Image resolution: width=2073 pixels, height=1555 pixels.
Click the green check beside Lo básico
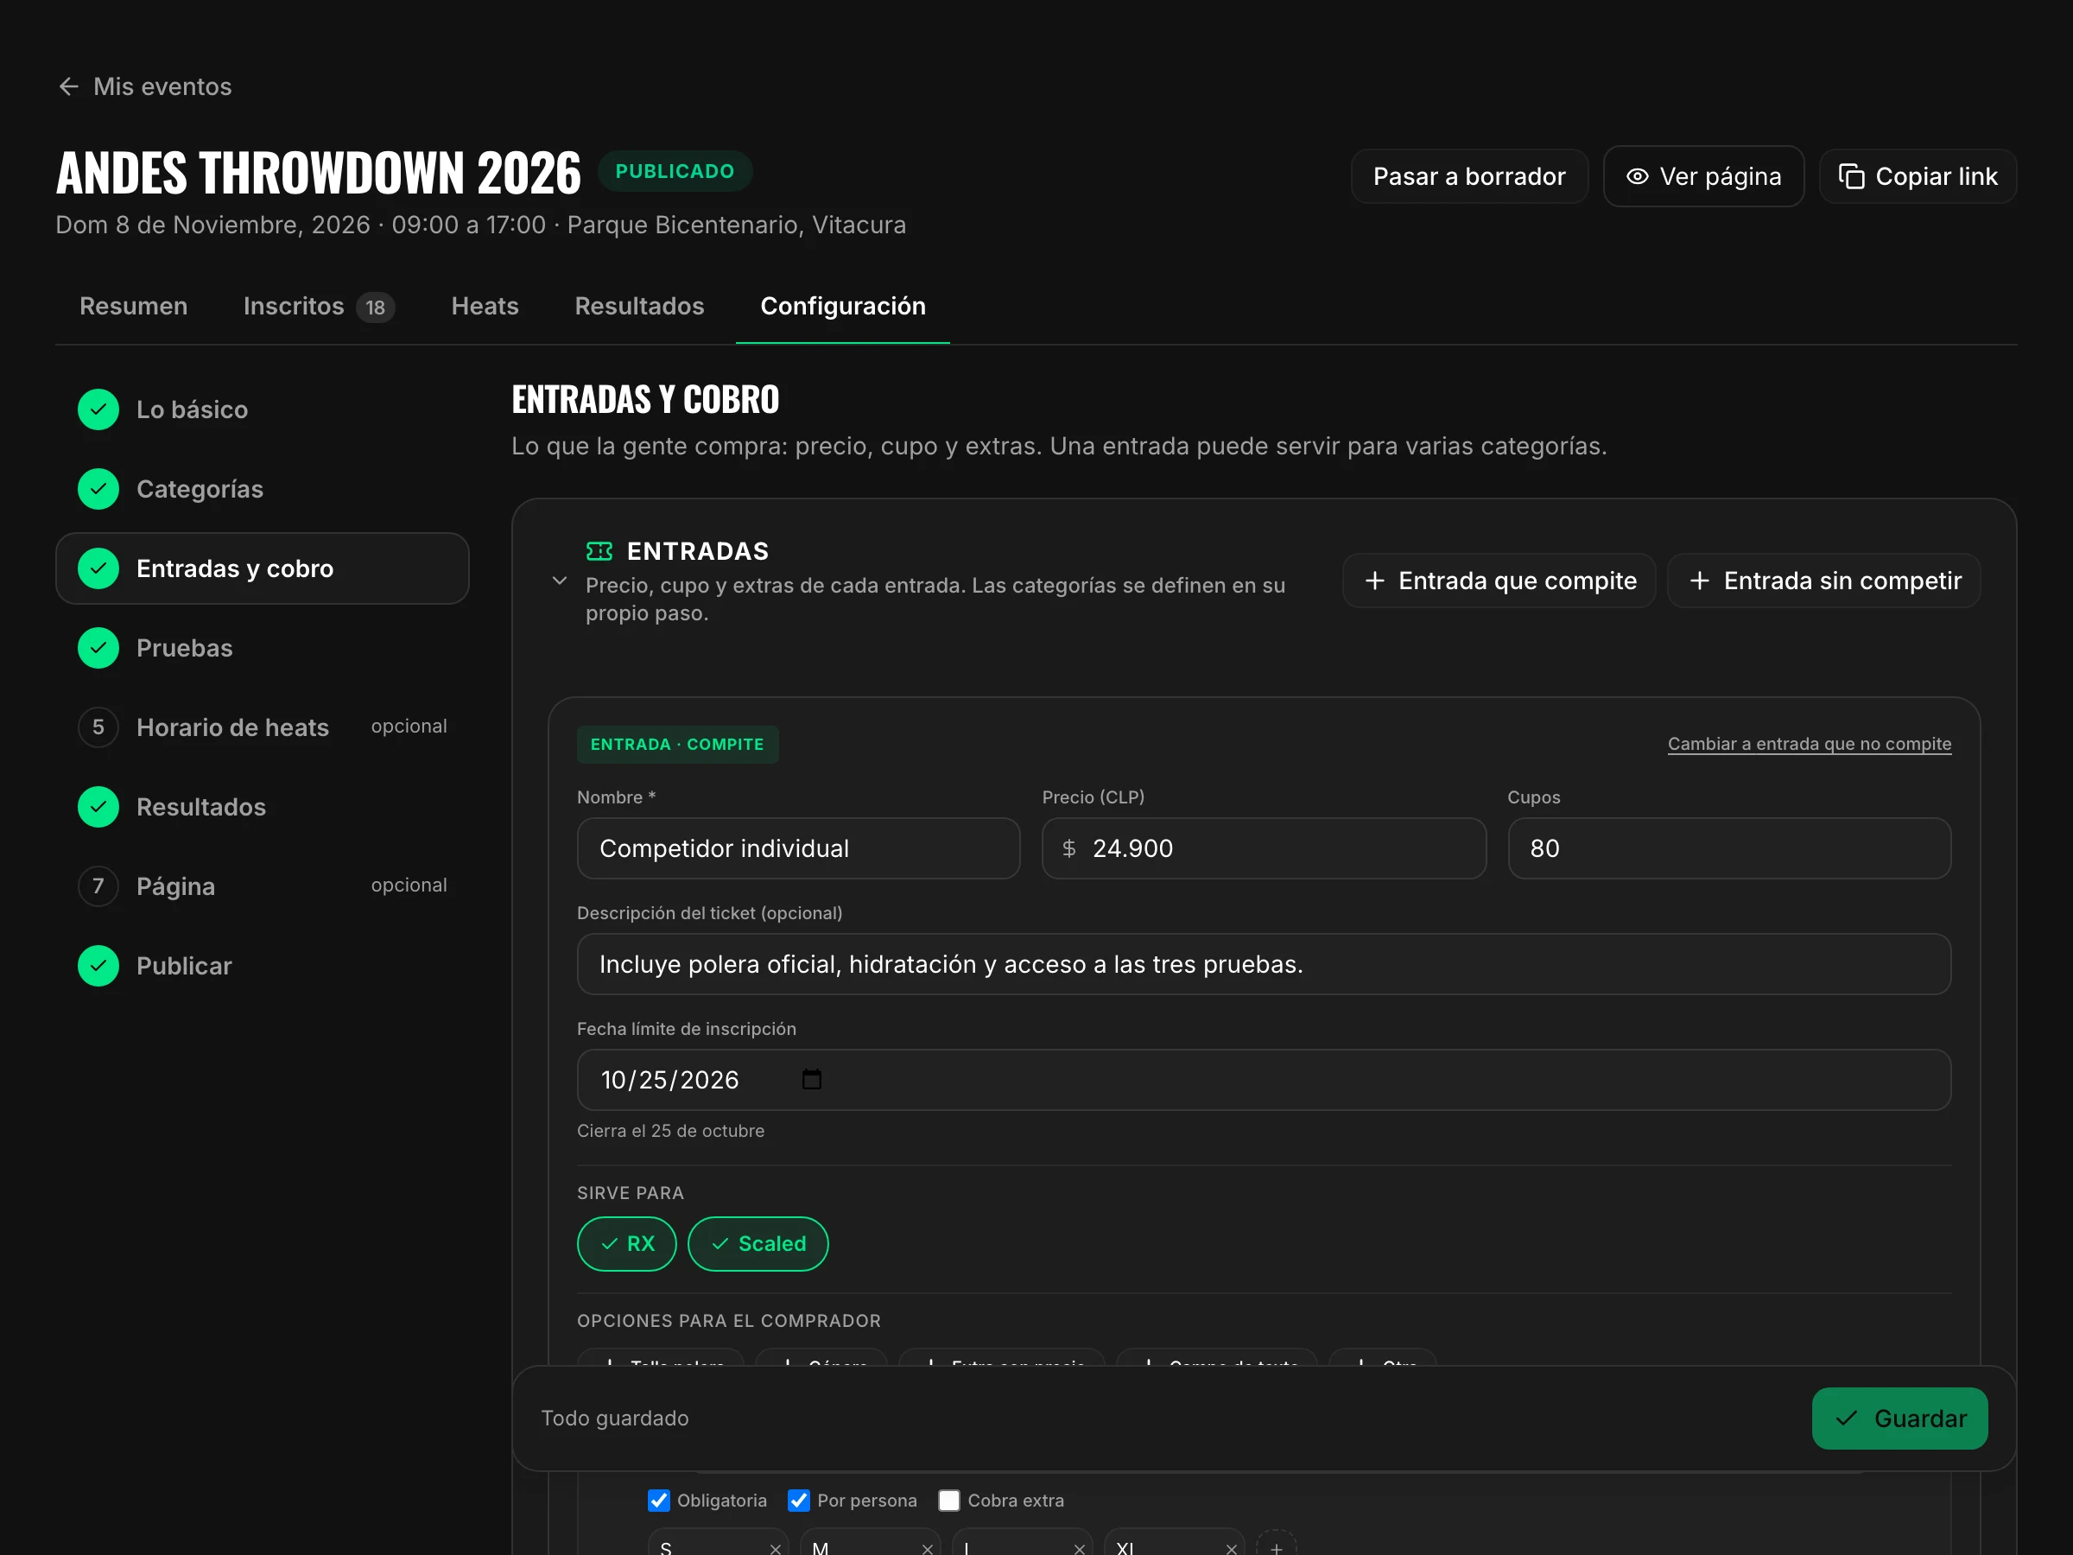point(98,409)
